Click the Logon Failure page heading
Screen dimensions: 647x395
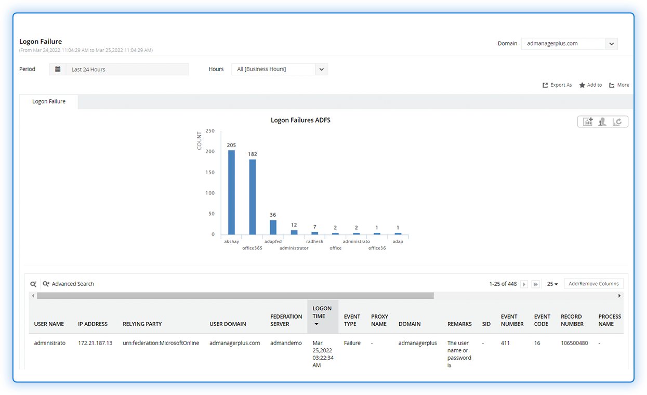click(x=41, y=42)
